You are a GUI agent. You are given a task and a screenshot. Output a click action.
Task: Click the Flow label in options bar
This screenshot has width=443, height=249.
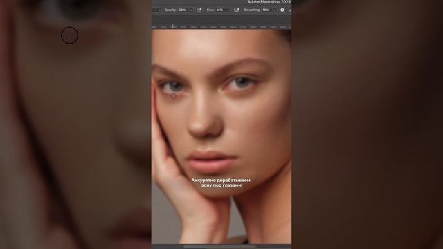pyautogui.click(x=210, y=10)
